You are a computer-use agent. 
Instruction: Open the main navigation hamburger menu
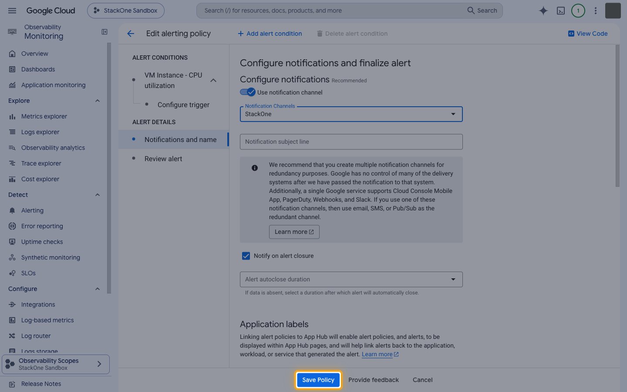[x=12, y=10]
